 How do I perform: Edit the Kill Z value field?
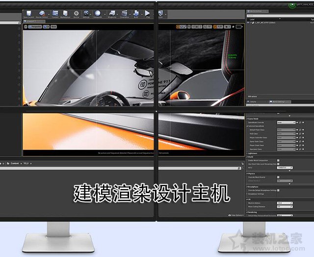[285, 168]
